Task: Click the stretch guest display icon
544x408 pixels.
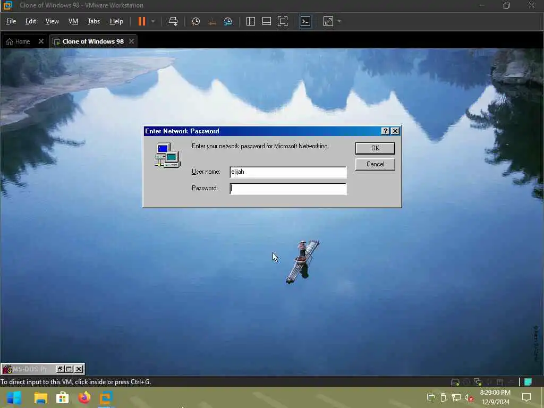Action: click(x=328, y=21)
